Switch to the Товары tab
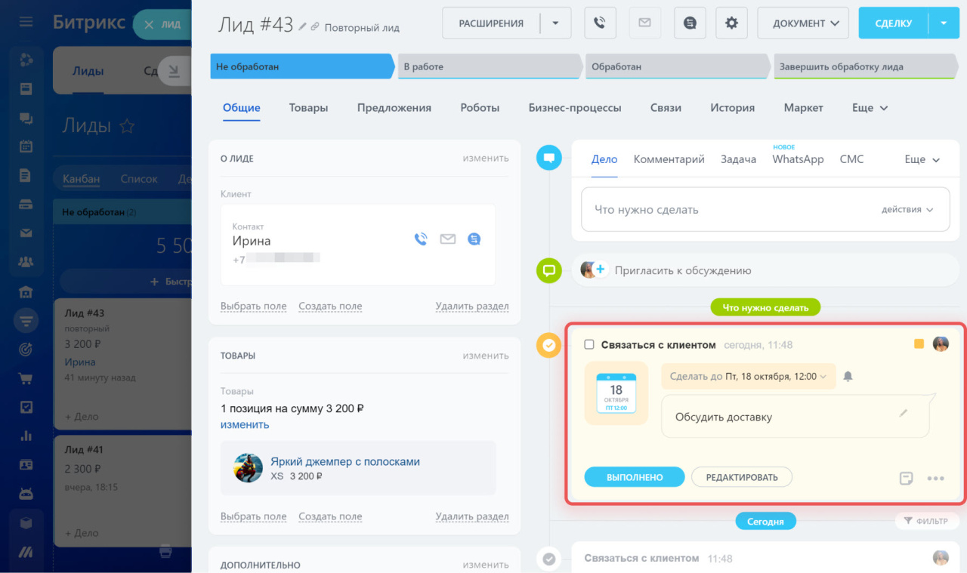The width and height of the screenshot is (967, 573). 308,108
